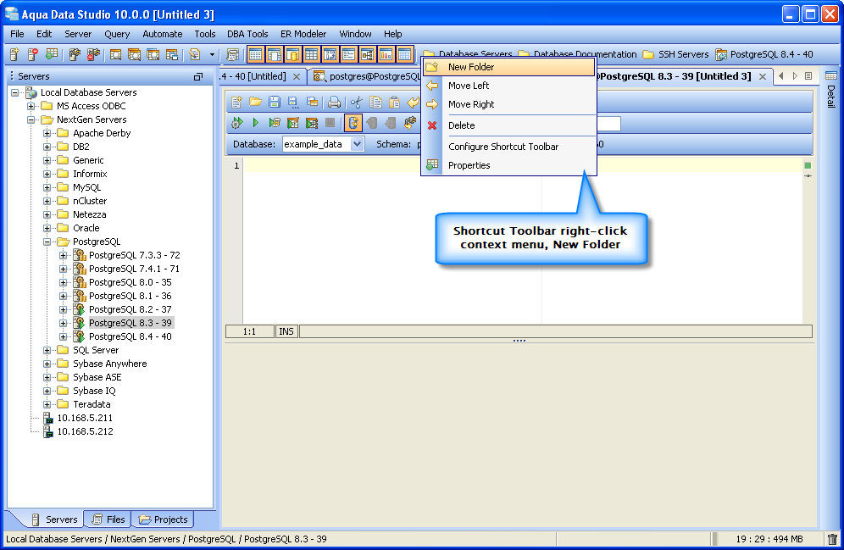Toggle the hierarchy diagram panel button
Screen dimensions: 844x550
tap(367, 54)
